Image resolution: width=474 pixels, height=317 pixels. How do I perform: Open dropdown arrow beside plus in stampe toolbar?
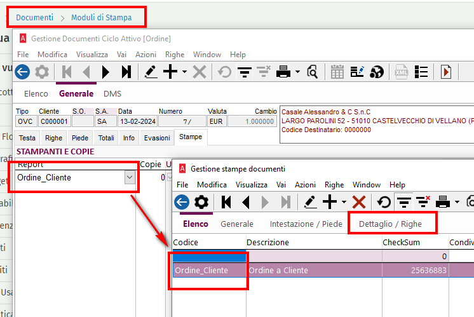(x=344, y=202)
